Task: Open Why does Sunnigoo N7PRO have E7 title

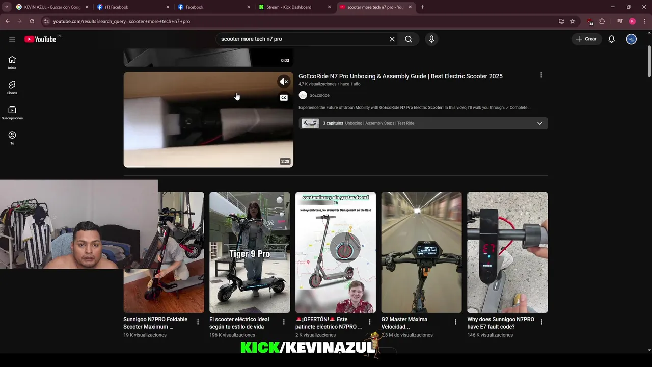Action: coord(501,323)
